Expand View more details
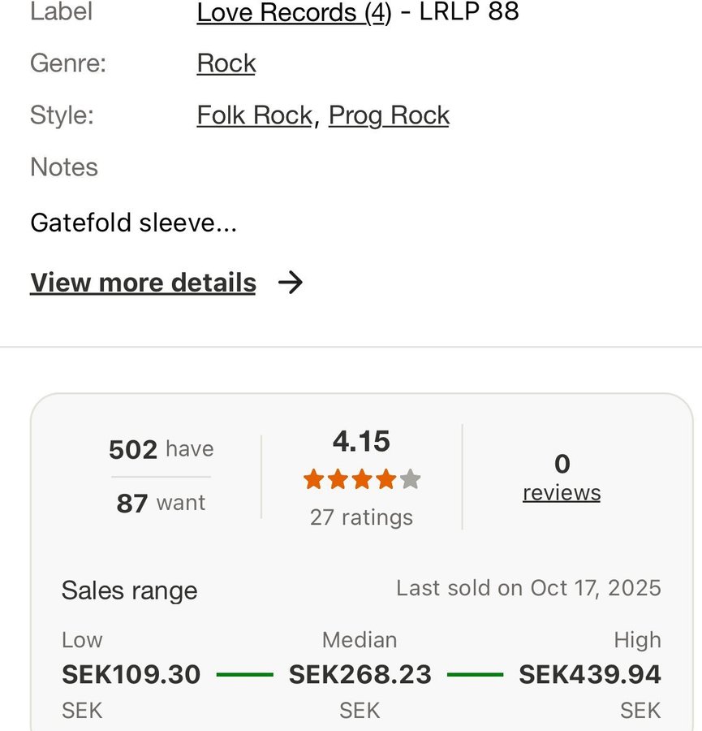 point(143,283)
